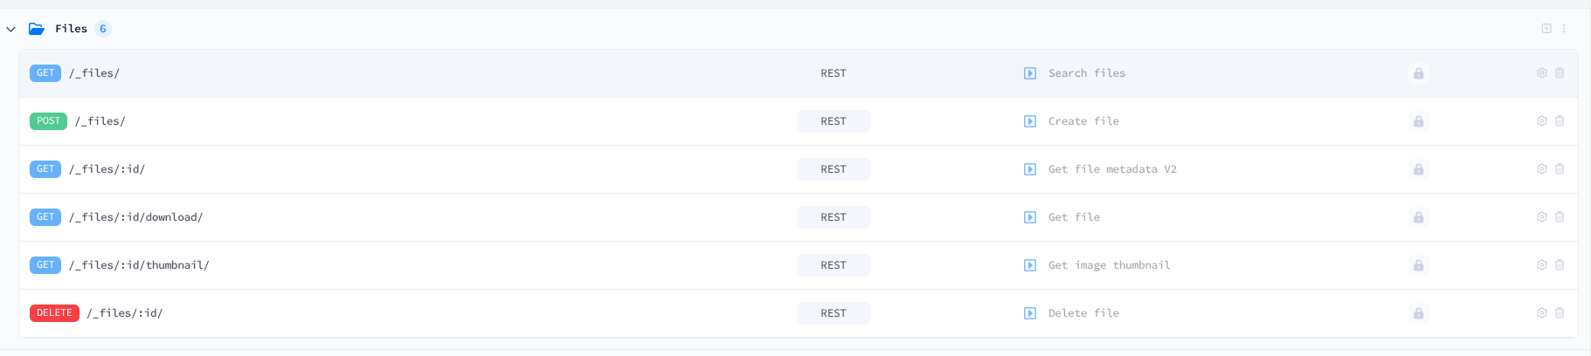
Task: Run the Search files endpoint play icon
Action: coord(1030,73)
